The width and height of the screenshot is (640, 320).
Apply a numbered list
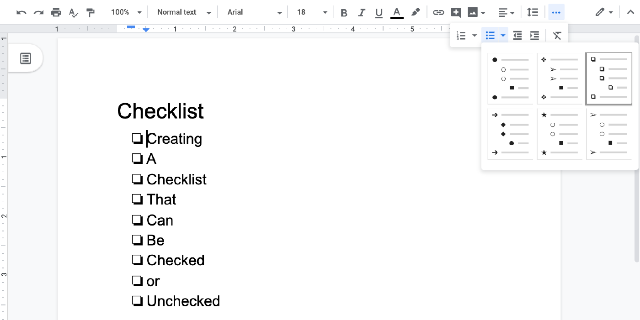click(x=460, y=35)
